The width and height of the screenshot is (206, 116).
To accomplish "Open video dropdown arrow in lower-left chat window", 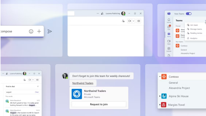I will click(33, 80).
